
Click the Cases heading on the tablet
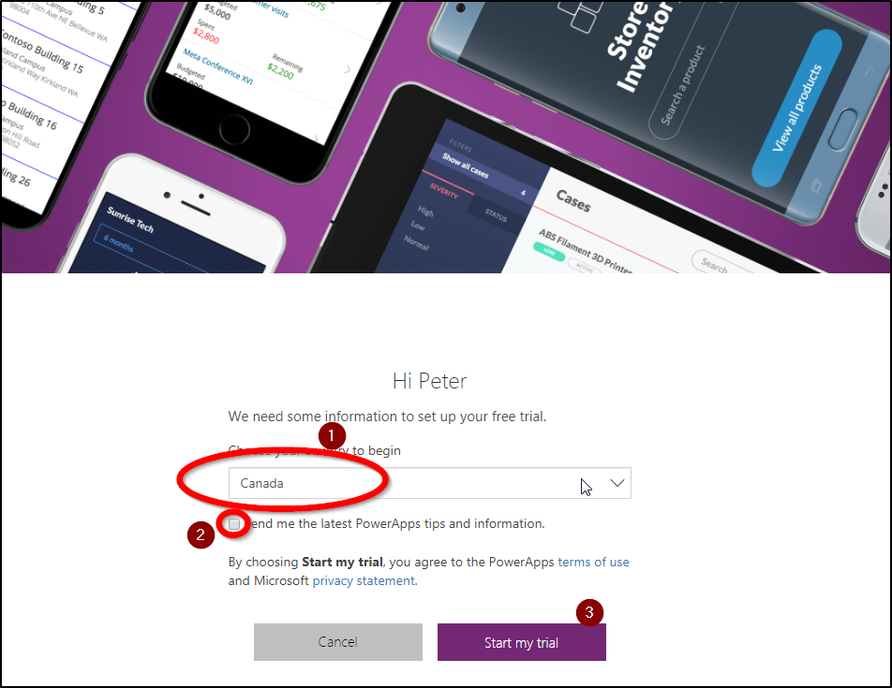573,201
